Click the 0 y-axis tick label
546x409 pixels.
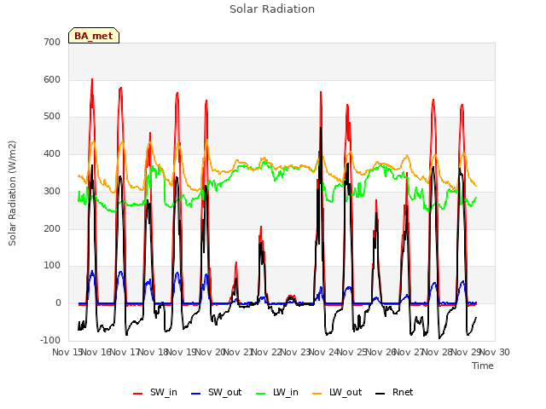point(58,303)
